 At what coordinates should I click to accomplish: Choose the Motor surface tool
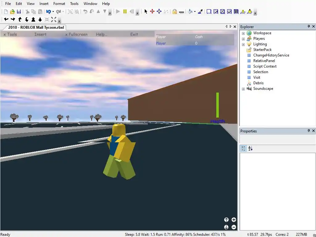(250, 12)
